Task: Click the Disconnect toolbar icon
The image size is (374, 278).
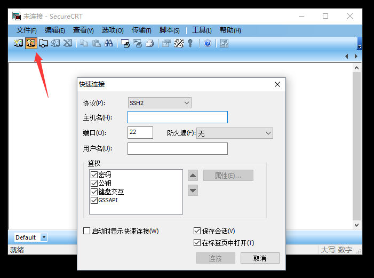Action: [68, 43]
